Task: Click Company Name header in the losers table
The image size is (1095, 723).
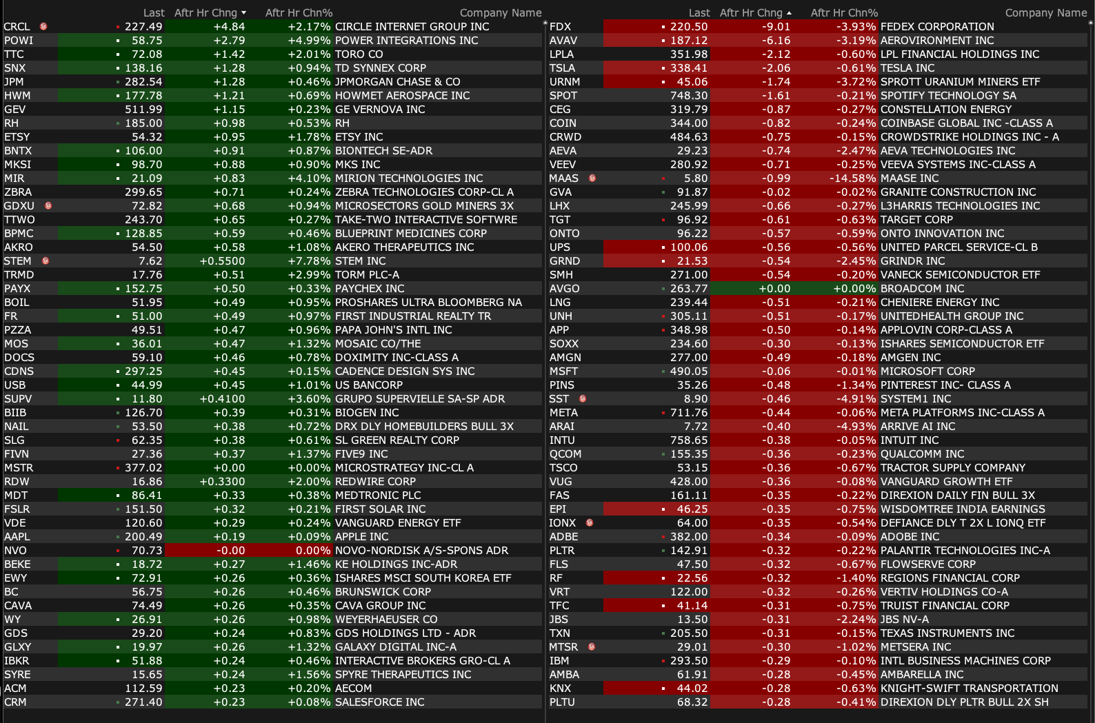Action: pos(1045,13)
